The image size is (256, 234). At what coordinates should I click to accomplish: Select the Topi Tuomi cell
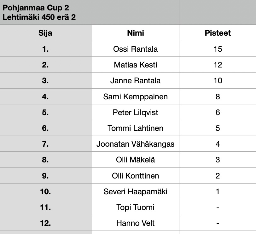pos(136,207)
